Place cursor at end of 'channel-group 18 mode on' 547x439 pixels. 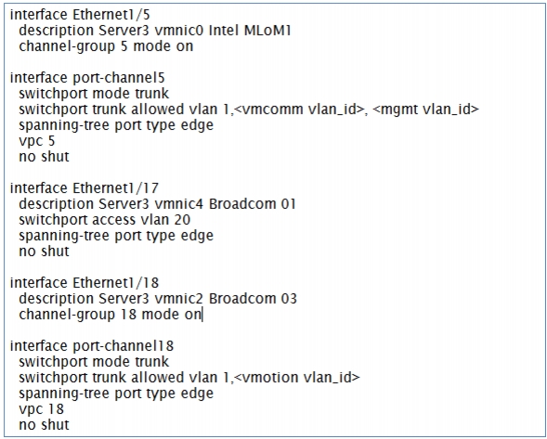(x=202, y=315)
